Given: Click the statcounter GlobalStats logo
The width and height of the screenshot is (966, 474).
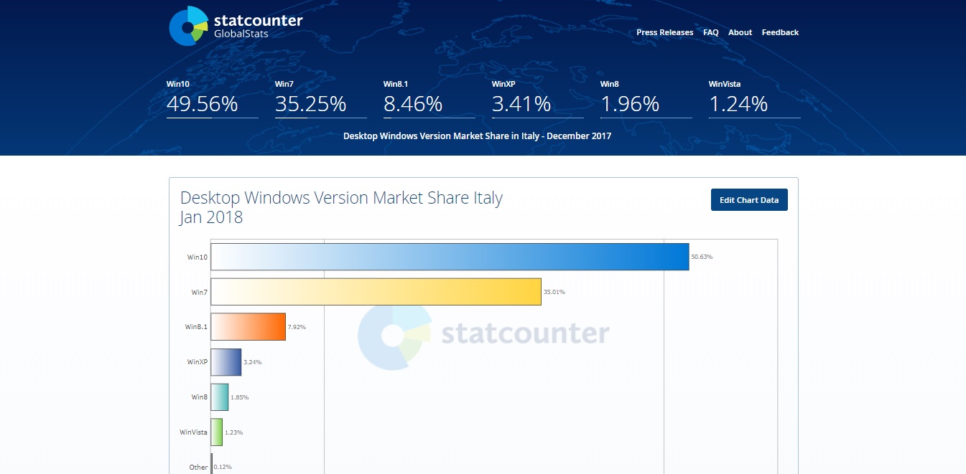Looking at the screenshot, I should [x=236, y=26].
